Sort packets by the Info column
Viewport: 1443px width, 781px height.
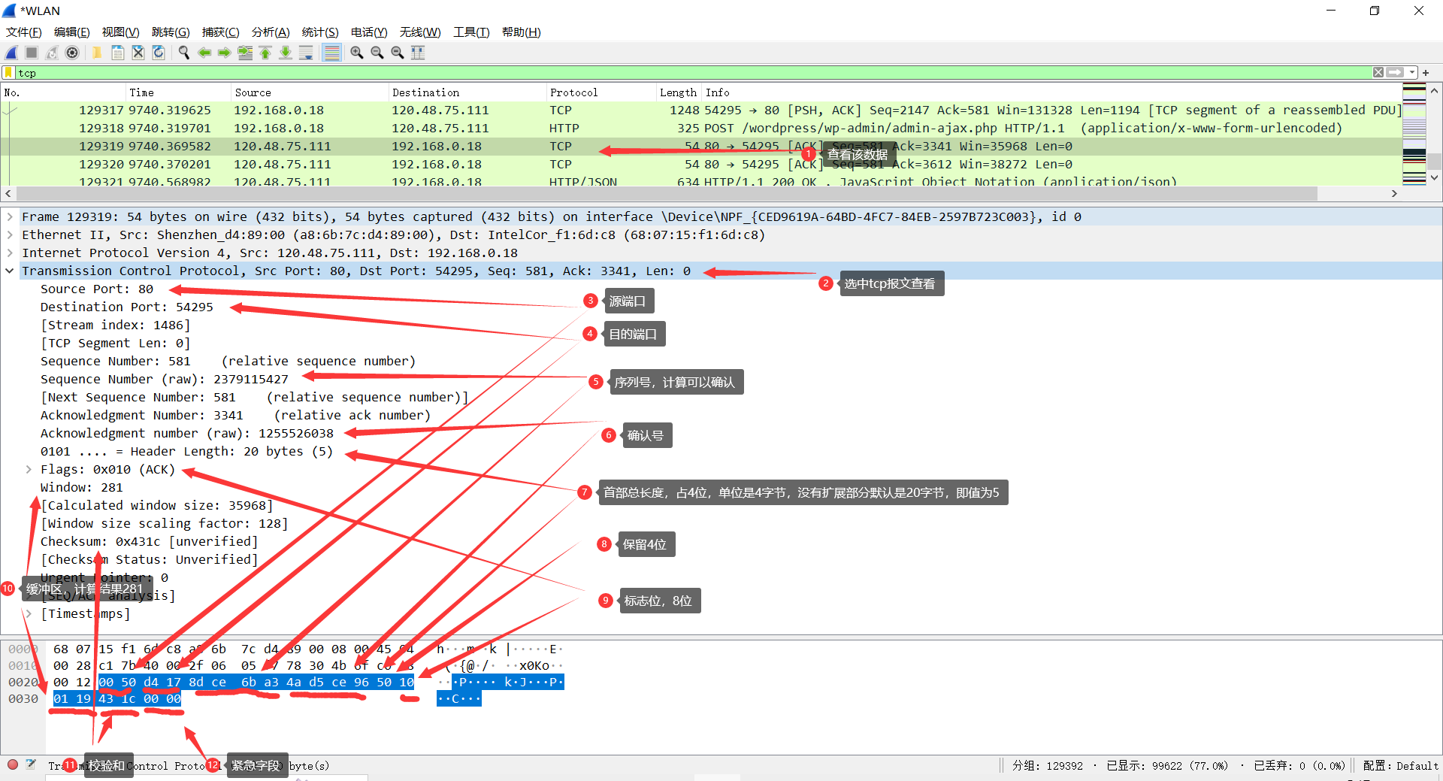(1051, 92)
